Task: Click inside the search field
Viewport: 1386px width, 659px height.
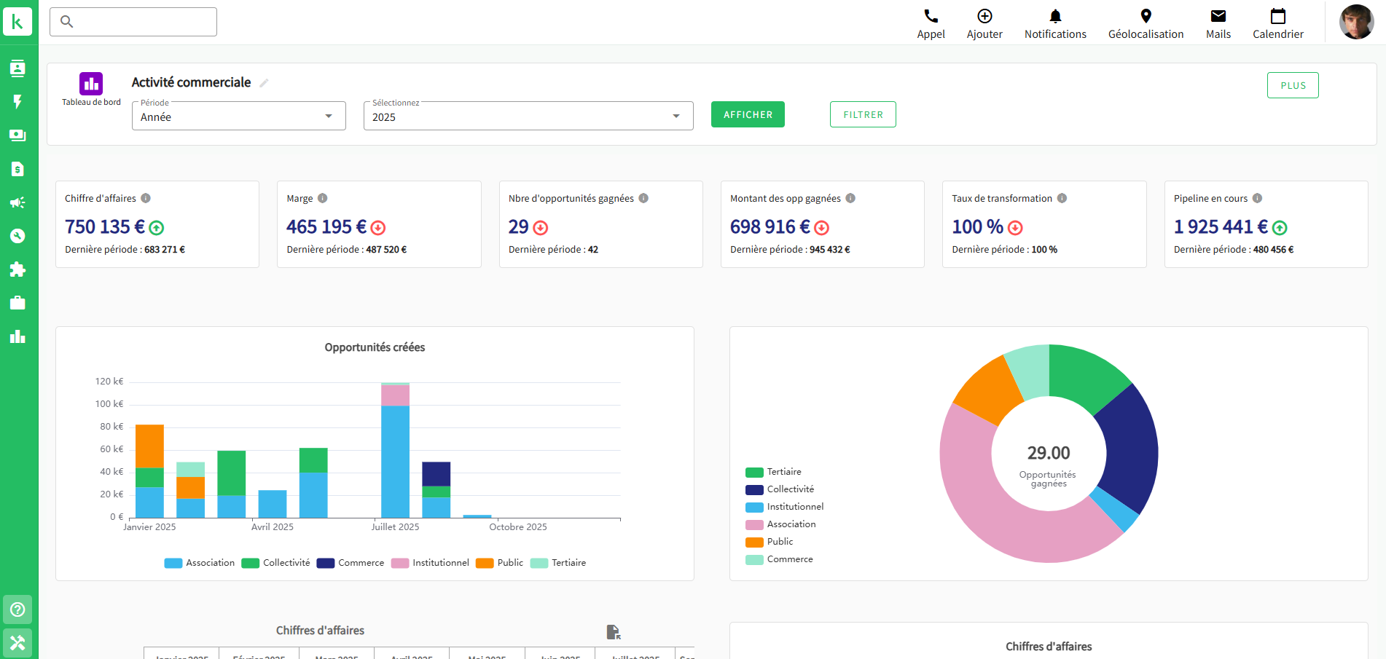Action: [133, 22]
